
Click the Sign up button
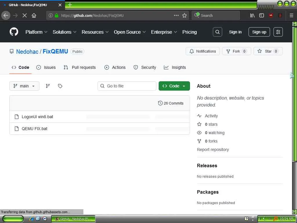259,32
